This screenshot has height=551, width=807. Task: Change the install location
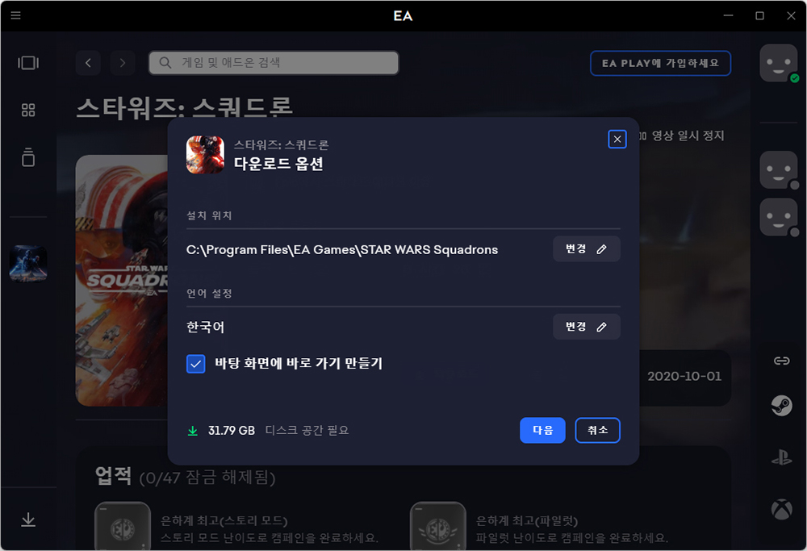click(x=586, y=249)
